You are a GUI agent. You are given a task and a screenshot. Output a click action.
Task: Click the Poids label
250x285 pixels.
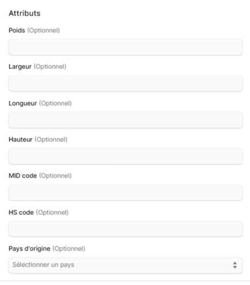pyautogui.click(x=17, y=30)
